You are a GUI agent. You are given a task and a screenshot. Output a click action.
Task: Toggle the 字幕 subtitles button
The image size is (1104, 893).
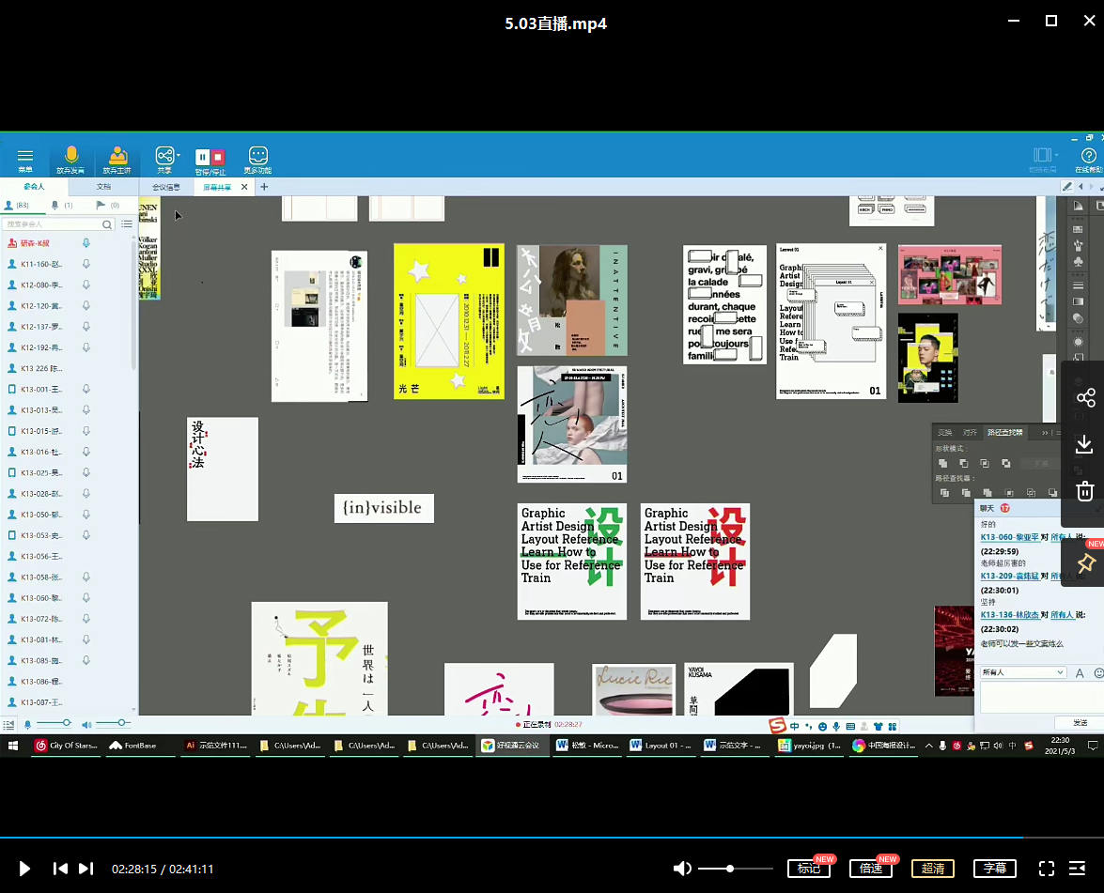click(995, 869)
